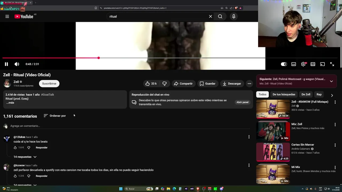
Task: Show more filter chips with arrow
Action: (x=332, y=95)
